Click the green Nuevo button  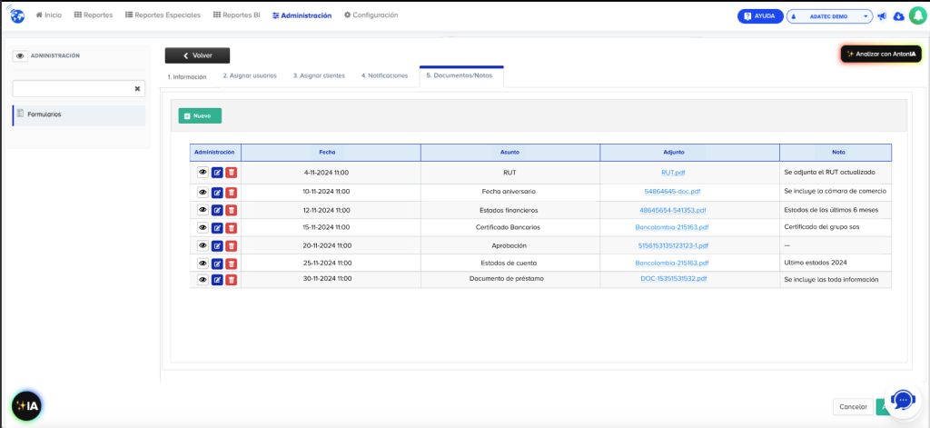pyautogui.click(x=200, y=115)
